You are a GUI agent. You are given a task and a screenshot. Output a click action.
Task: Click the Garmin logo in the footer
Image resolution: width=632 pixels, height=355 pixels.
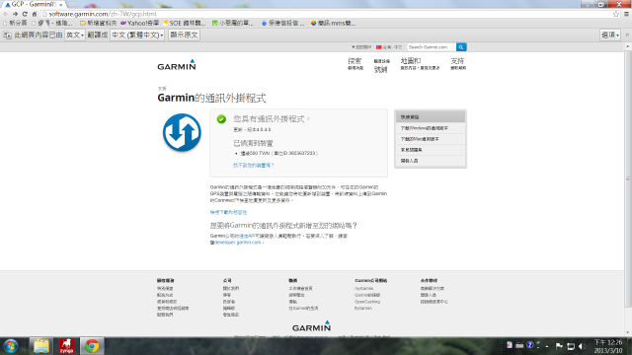point(312,326)
